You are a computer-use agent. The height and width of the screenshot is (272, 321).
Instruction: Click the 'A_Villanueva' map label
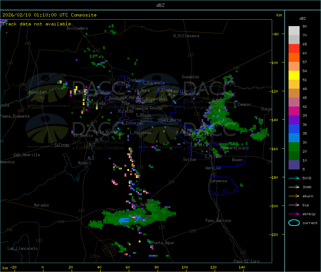(186, 36)
